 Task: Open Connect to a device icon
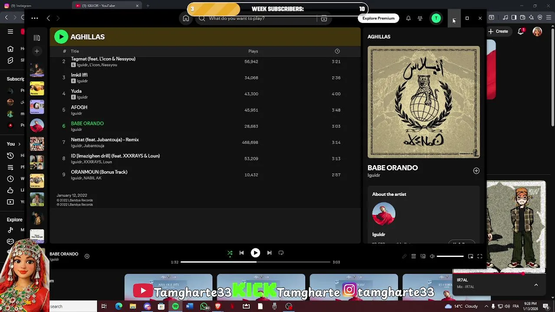tap(423, 256)
